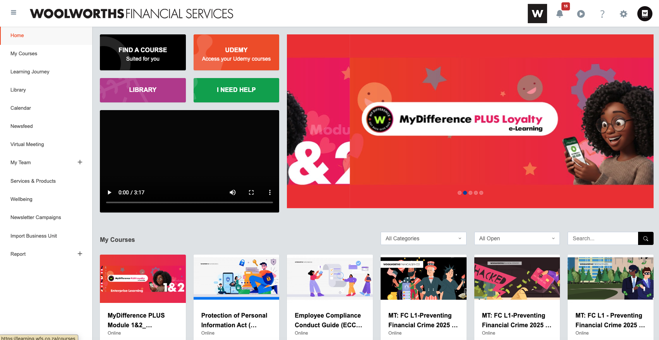Open My Courses in sidebar
Viewport: 659px width, 340px height.
46,54
